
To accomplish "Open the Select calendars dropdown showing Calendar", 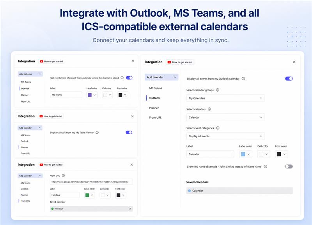I will click(x=225, y=117).
